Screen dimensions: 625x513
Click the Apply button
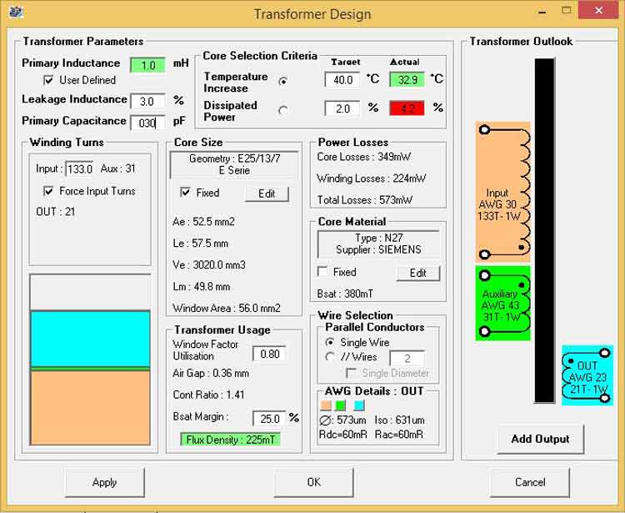pyautogui.click(x=105, y=482)
